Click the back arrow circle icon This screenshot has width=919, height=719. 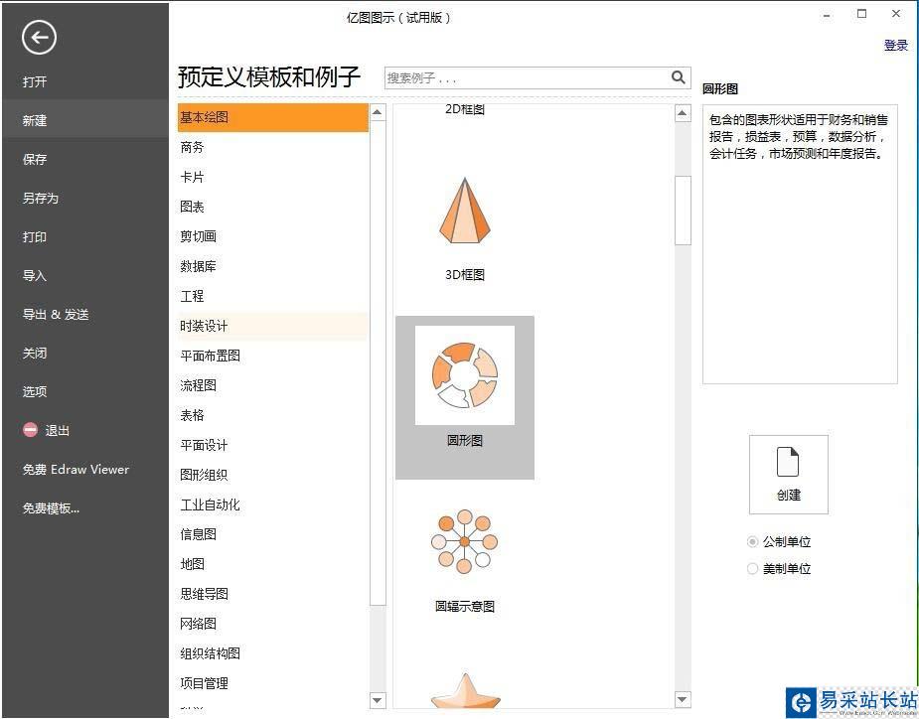pos(39,38)
